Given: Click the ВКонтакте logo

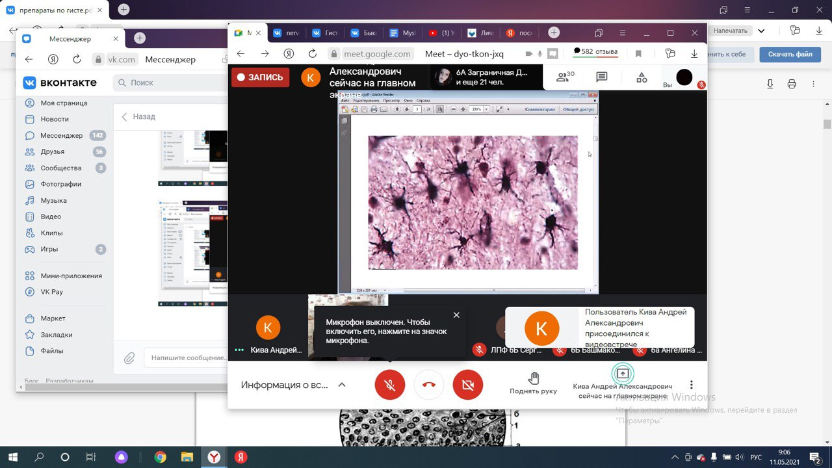Looking at the screenshot, I should [60, 83].
